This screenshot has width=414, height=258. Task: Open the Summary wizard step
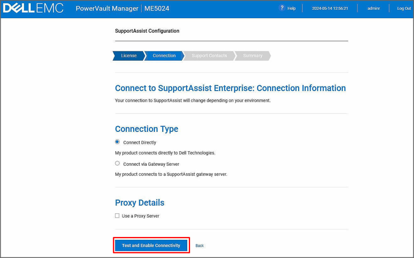(253, 56)
